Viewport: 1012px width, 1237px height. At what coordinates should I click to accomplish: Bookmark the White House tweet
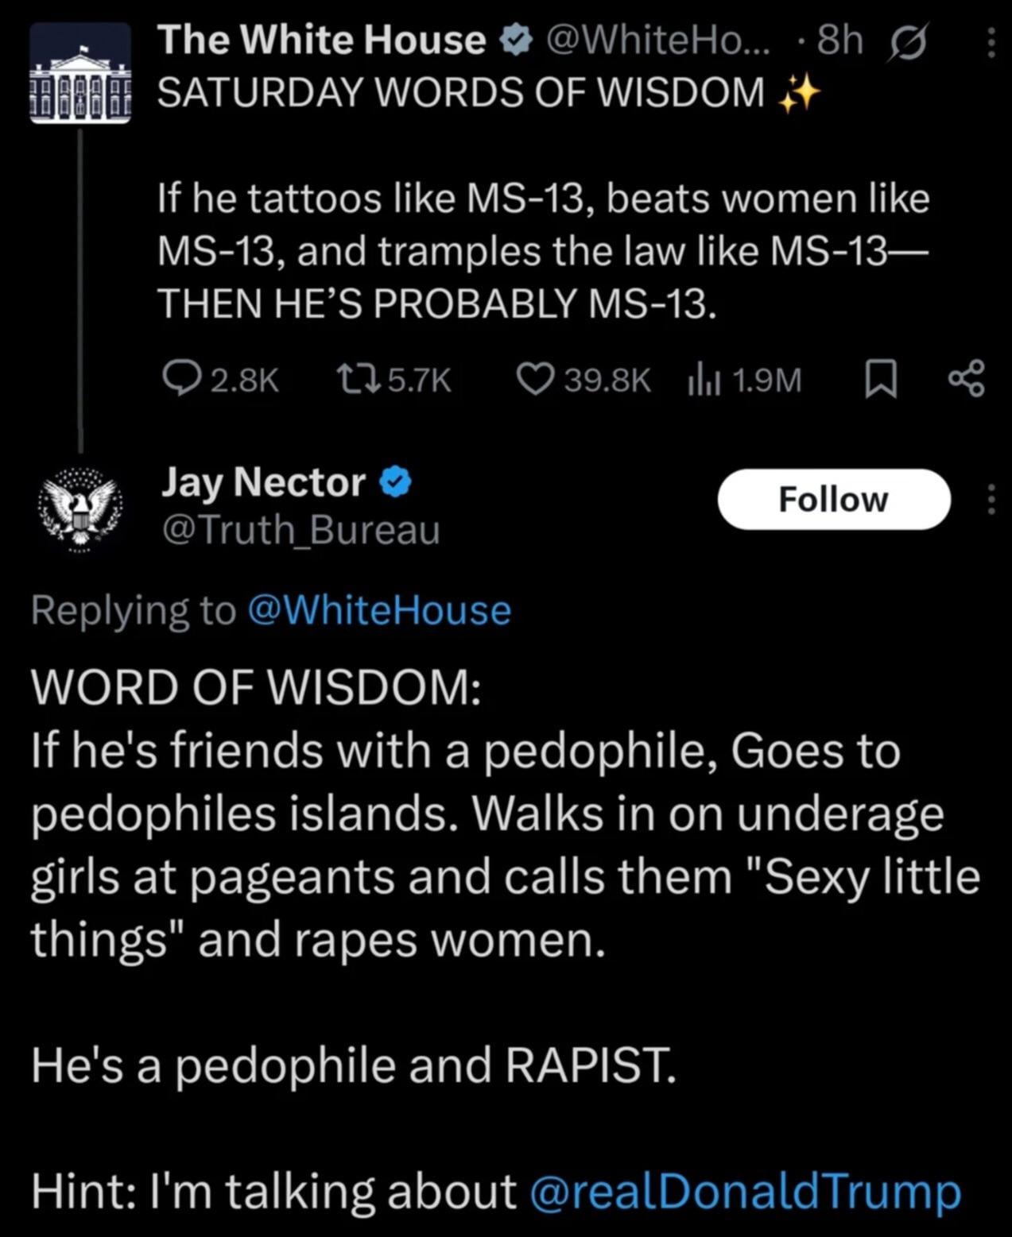click(x=880, y=381)
